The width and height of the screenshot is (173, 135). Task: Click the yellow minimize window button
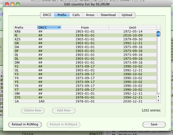12,4
